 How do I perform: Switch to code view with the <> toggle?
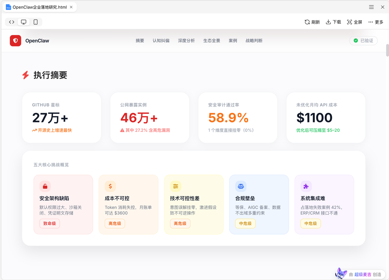tap(11, 22)
